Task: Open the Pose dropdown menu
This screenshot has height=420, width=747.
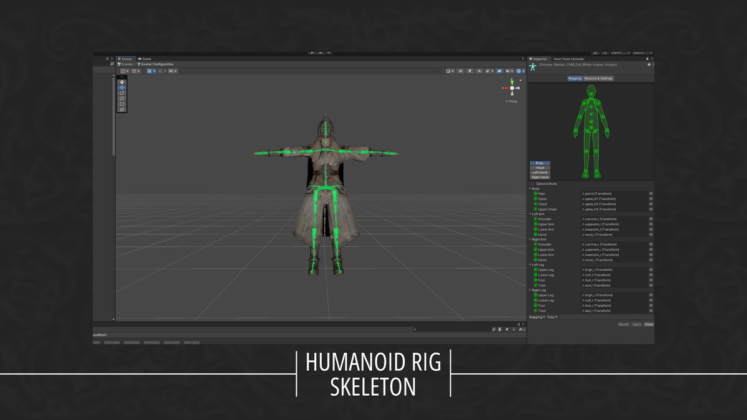Action: pos(552,317)
